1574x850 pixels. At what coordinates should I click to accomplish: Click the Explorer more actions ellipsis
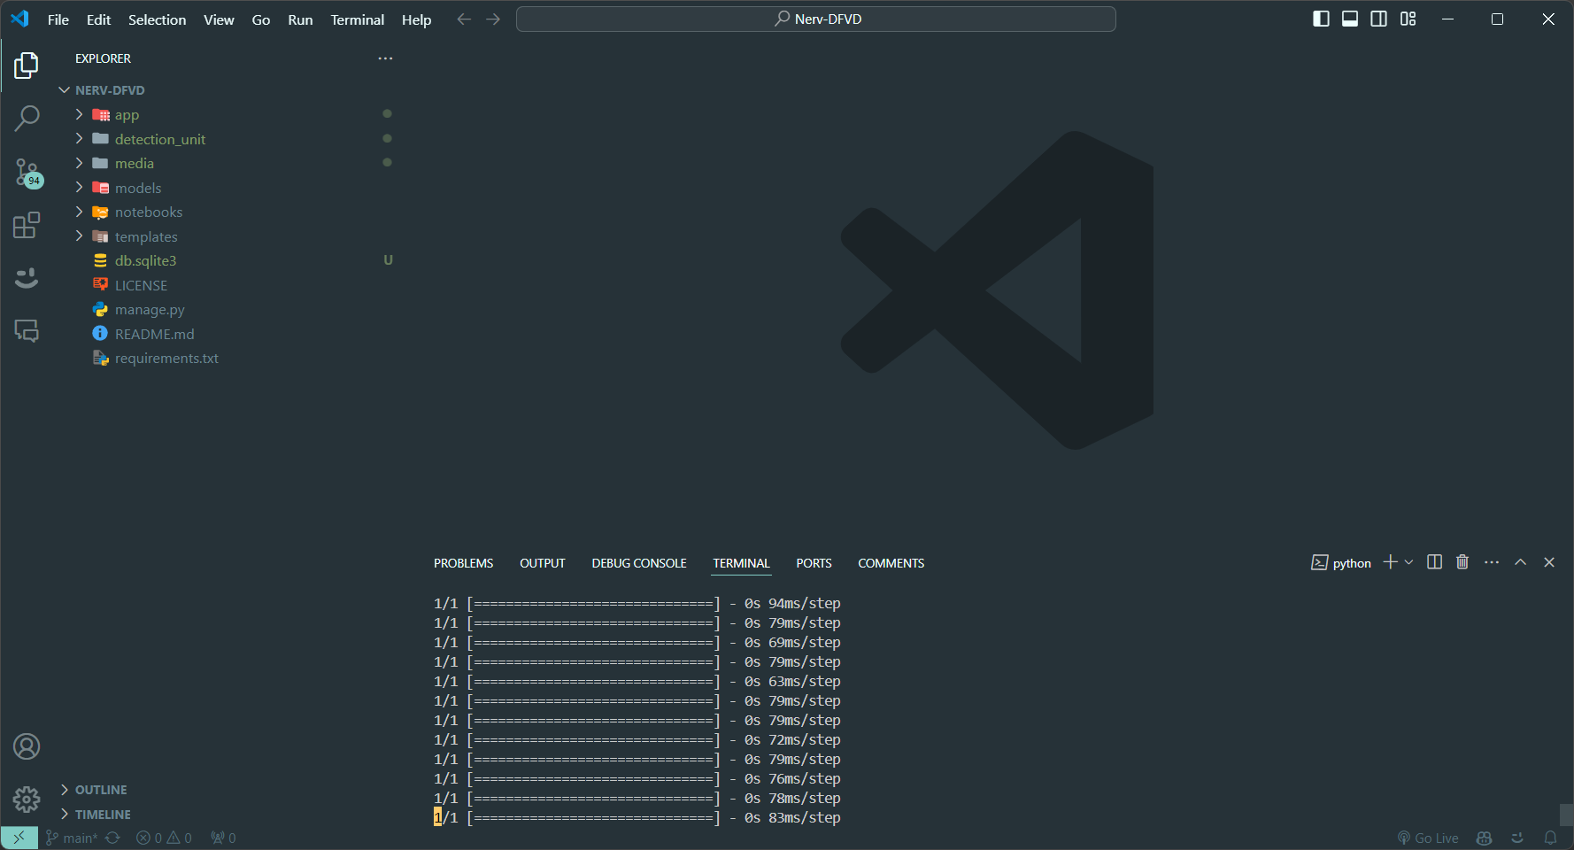pos(385,58)
